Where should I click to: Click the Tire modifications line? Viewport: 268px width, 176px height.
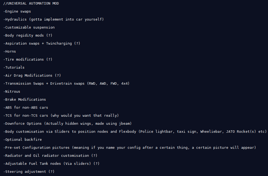[x=28, y=60]
